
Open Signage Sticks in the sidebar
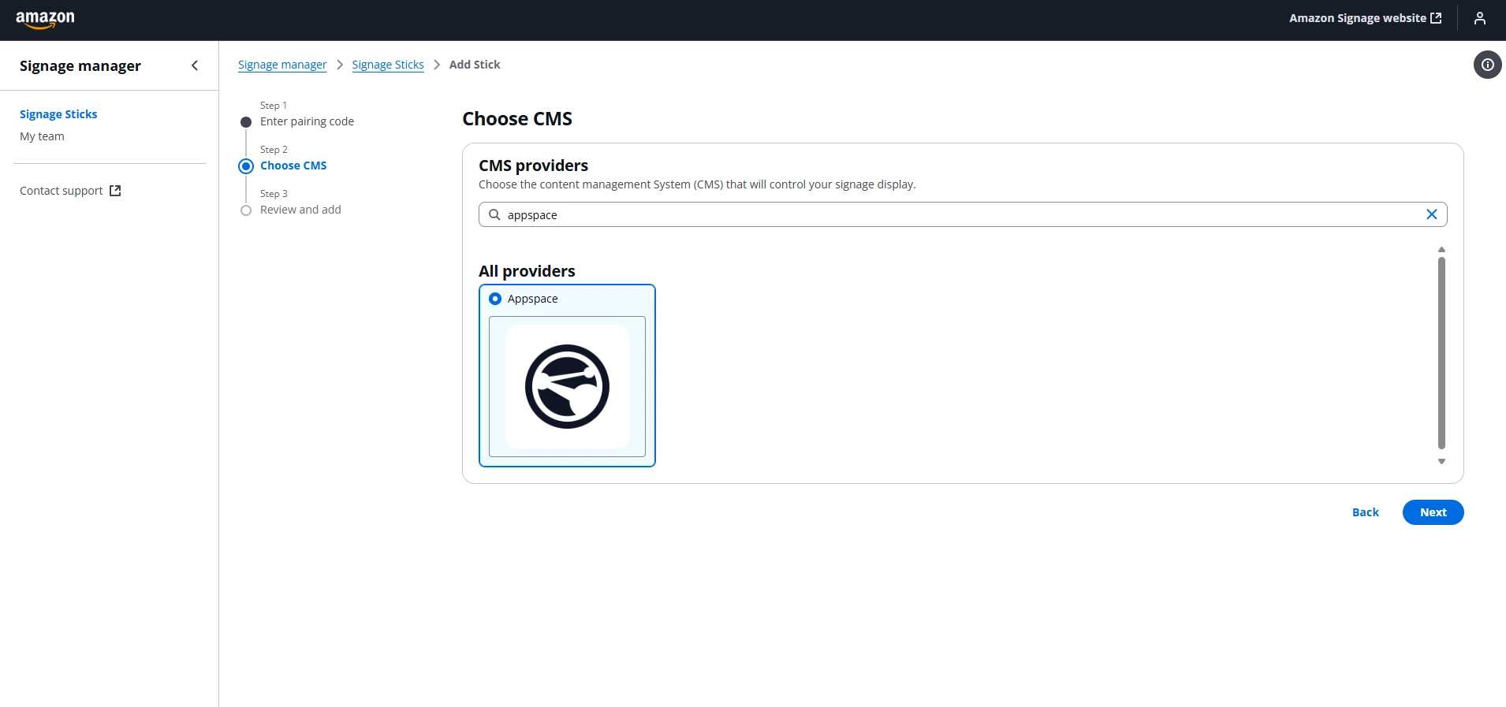(58, 114)
